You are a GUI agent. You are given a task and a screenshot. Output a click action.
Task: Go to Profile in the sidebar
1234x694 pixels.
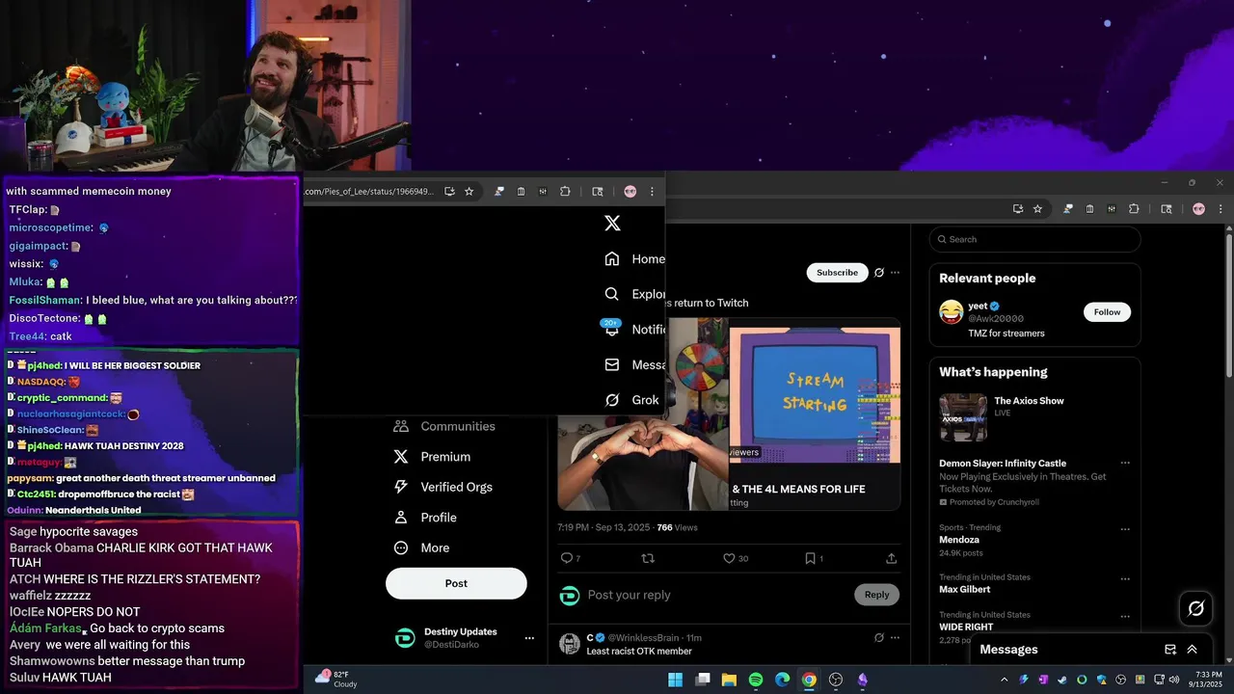[x=425, y=518]
